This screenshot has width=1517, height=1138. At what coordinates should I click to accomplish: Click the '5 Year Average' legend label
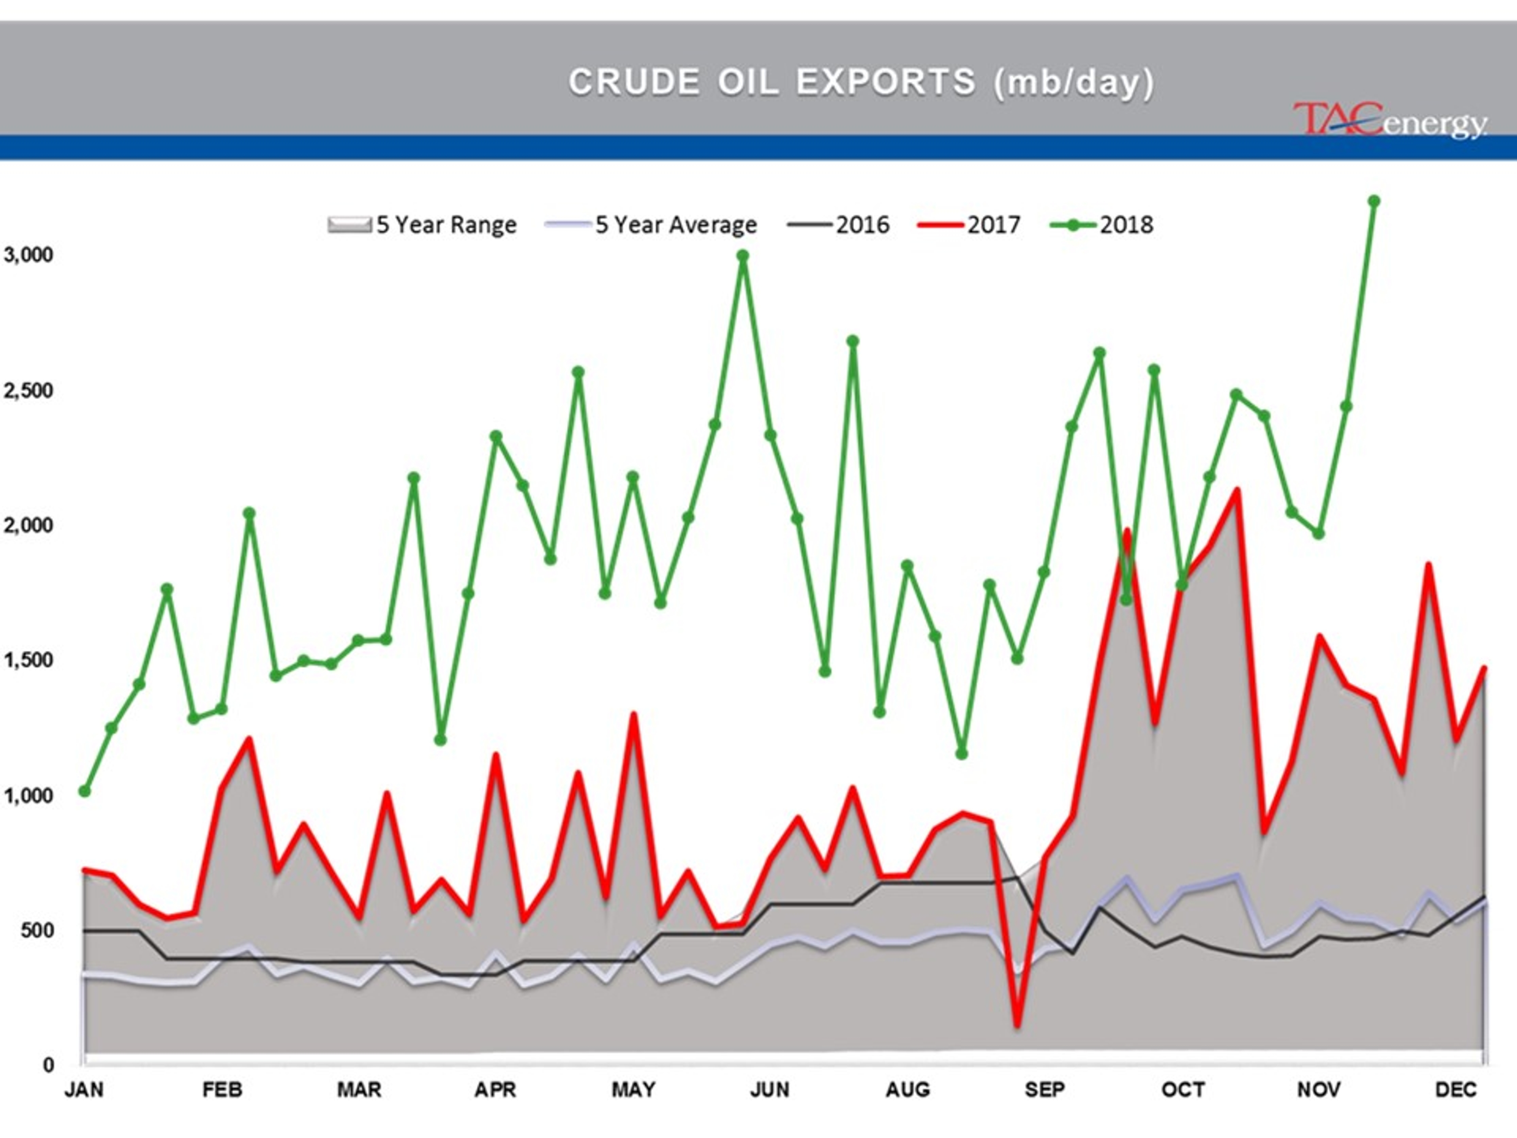click(676, 225)
